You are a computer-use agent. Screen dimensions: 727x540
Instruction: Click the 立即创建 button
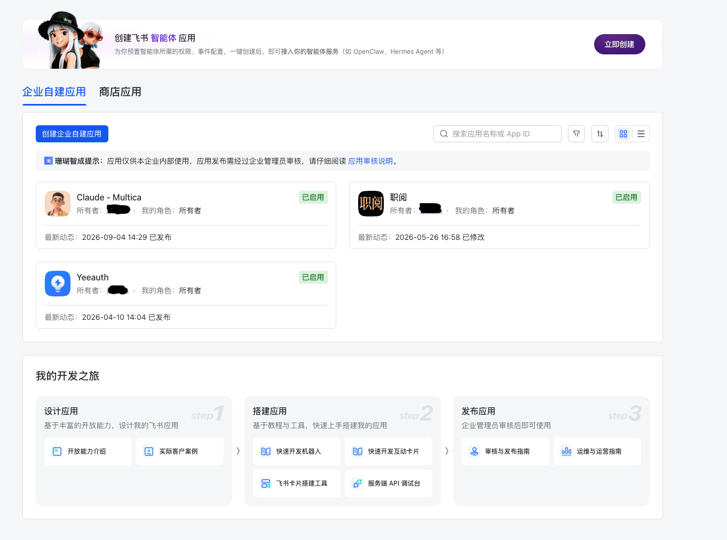coord(620,44)
